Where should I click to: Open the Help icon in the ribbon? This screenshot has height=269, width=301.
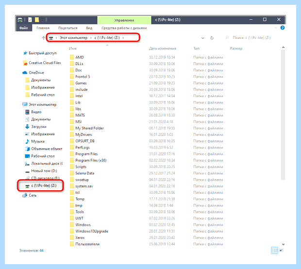[x=283, y=28]
